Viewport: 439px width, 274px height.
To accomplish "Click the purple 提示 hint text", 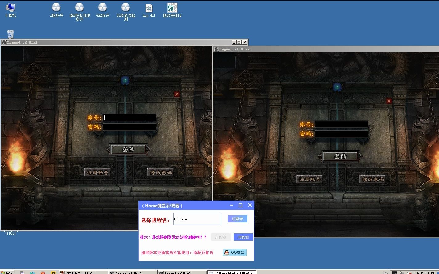I will click(x=173, y=237).
